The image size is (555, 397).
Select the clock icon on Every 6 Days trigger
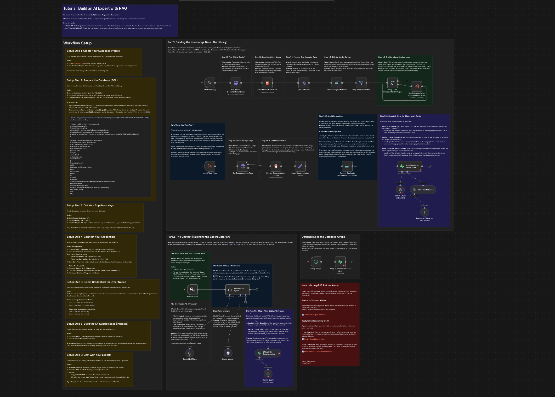[x=316, y=262]
